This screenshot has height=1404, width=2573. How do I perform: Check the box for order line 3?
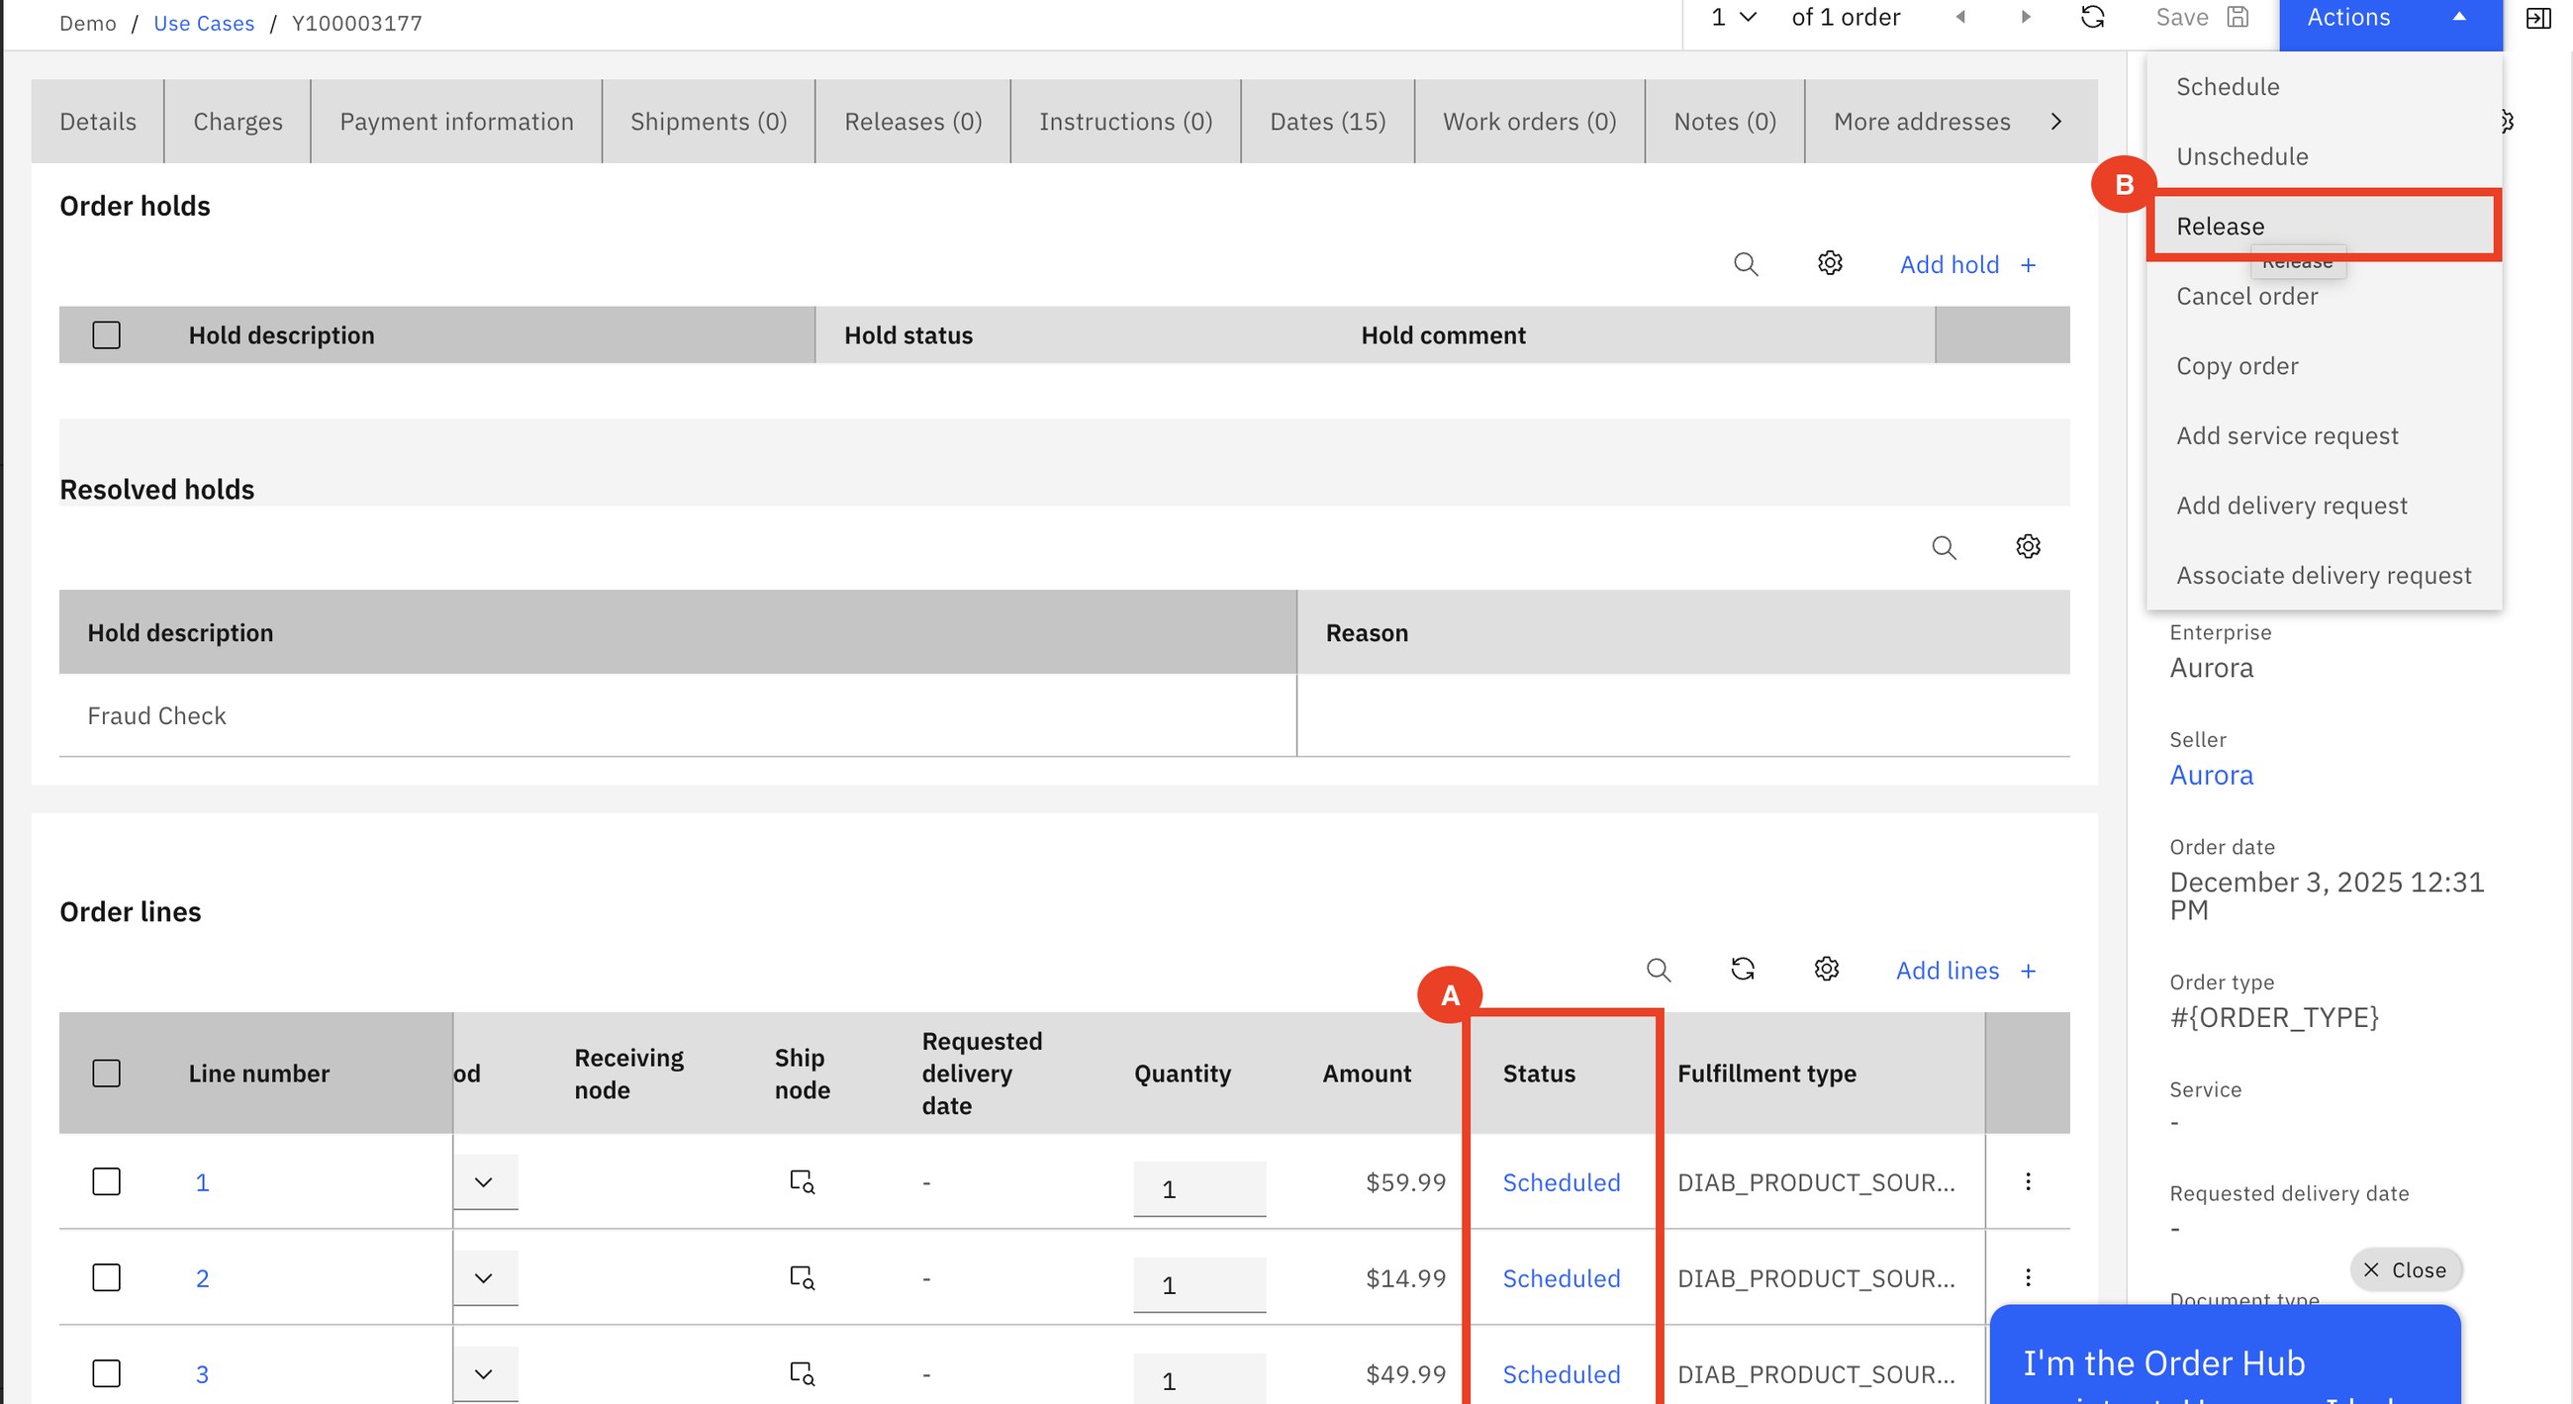pos(106,1373)
